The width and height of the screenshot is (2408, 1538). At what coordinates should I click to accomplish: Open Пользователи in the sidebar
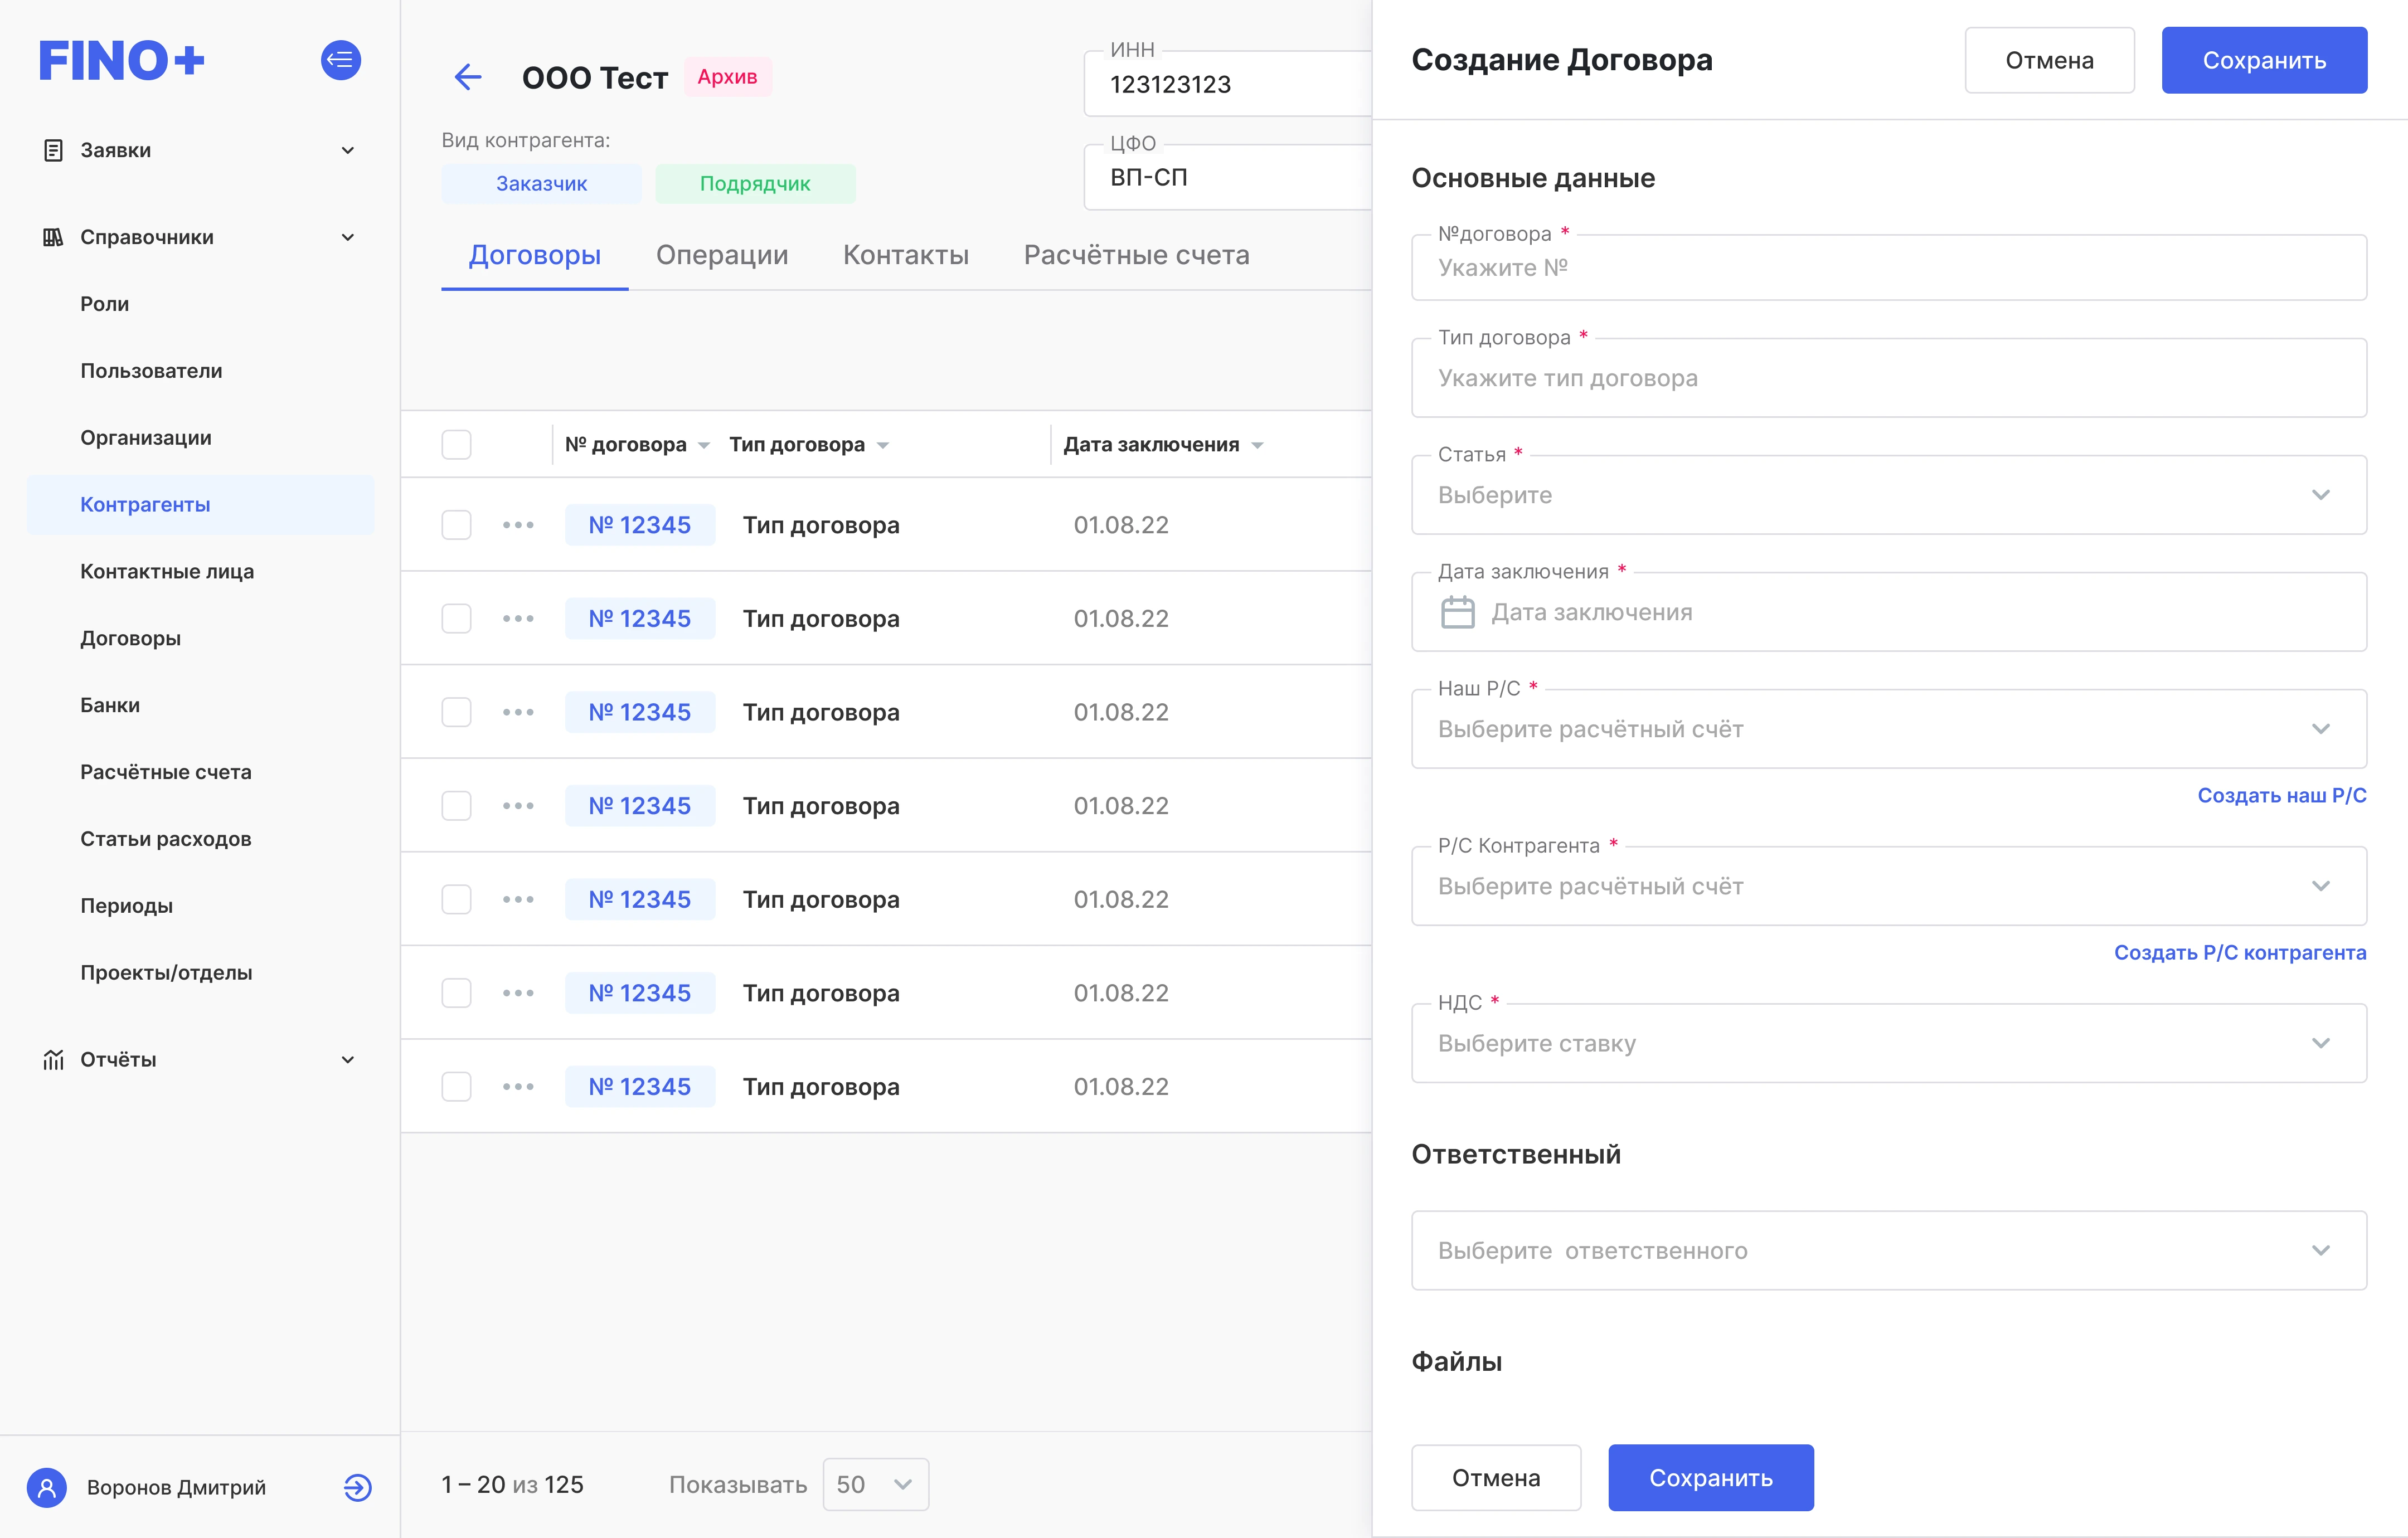click(x=151, y=371)
